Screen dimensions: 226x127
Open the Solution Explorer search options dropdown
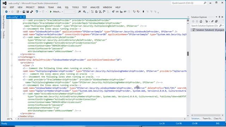[x=223, y=26]
